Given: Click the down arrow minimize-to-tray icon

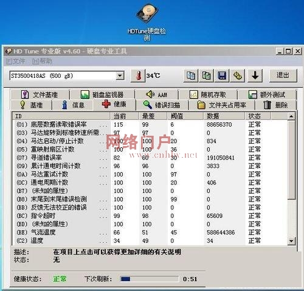Looking at the screenshot, I should point(255,75).
